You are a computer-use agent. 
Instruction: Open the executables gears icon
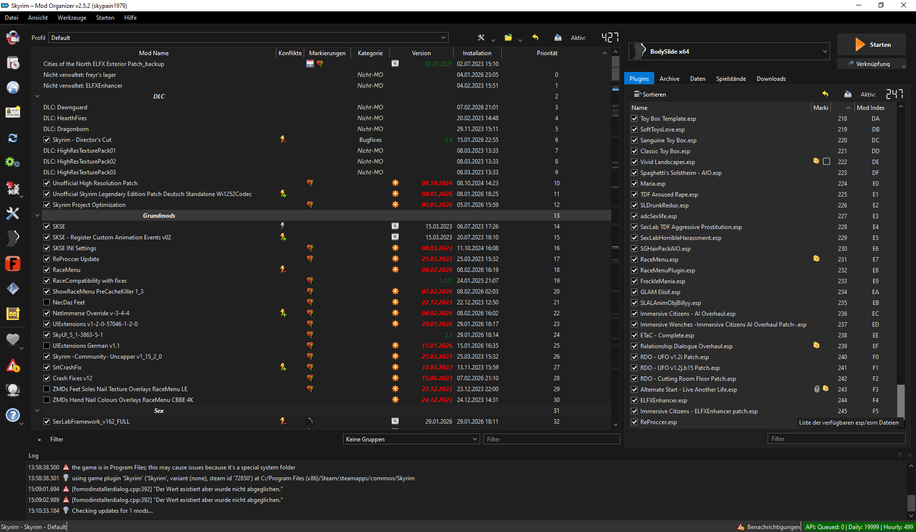(x=13, y=162)
